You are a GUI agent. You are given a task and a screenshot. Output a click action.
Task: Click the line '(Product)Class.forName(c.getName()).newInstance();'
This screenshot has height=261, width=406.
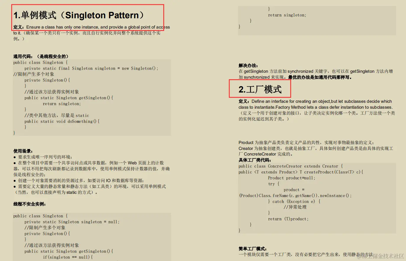(x=295, y=196)
